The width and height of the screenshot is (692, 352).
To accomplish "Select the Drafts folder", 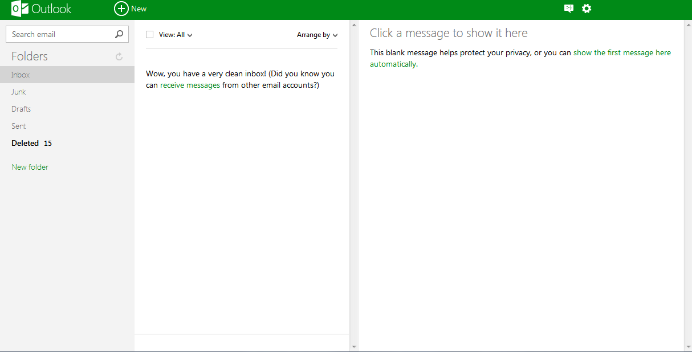I will click(x=21, y=109).
